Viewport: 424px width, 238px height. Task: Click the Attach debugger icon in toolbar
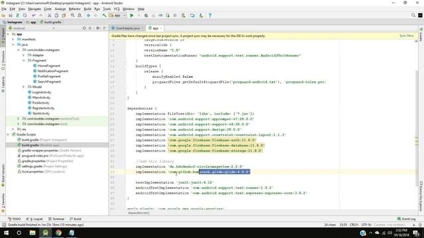(168, 15)
